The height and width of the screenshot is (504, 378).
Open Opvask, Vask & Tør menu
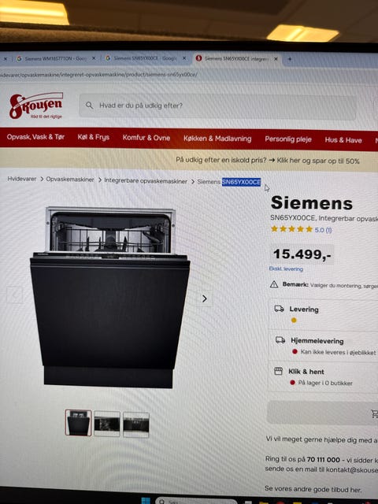[35, 136]
